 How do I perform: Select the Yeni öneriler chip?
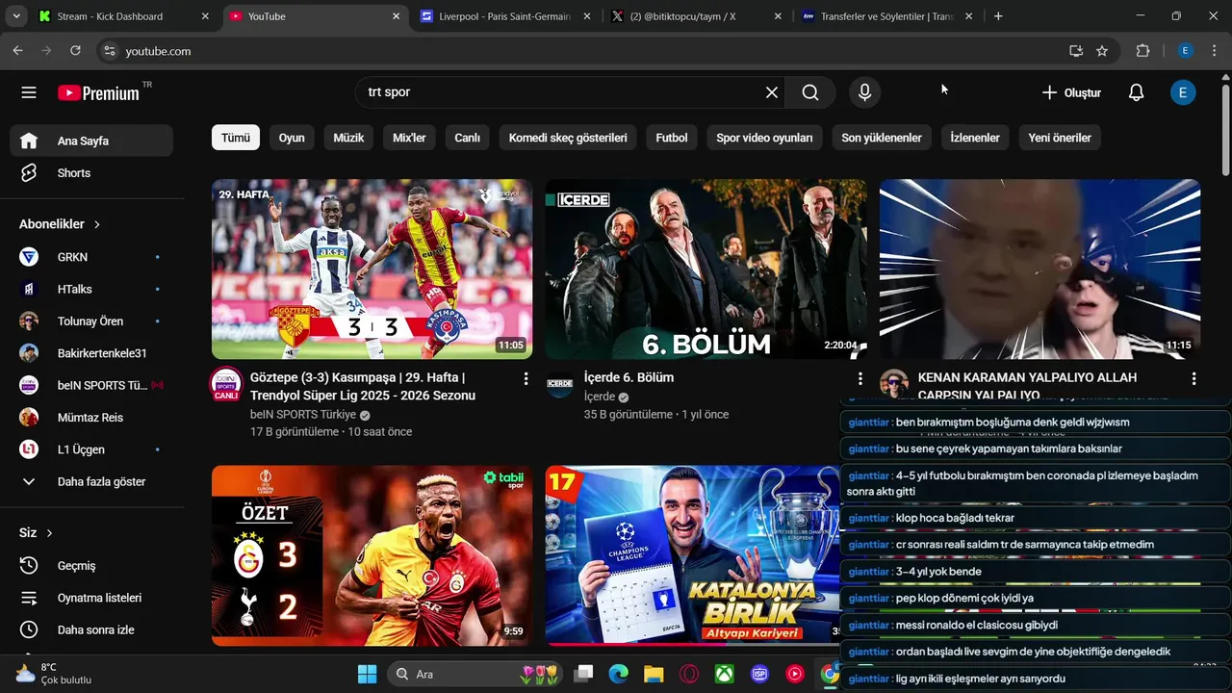(x=1060, y=138)
